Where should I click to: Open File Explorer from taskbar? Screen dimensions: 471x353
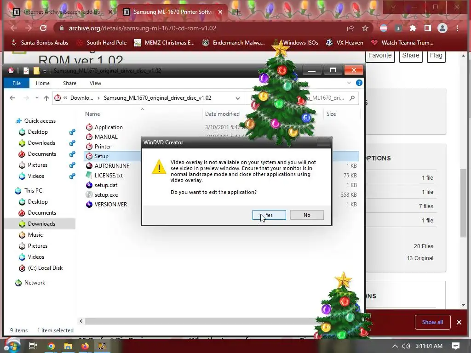[68, 346]
